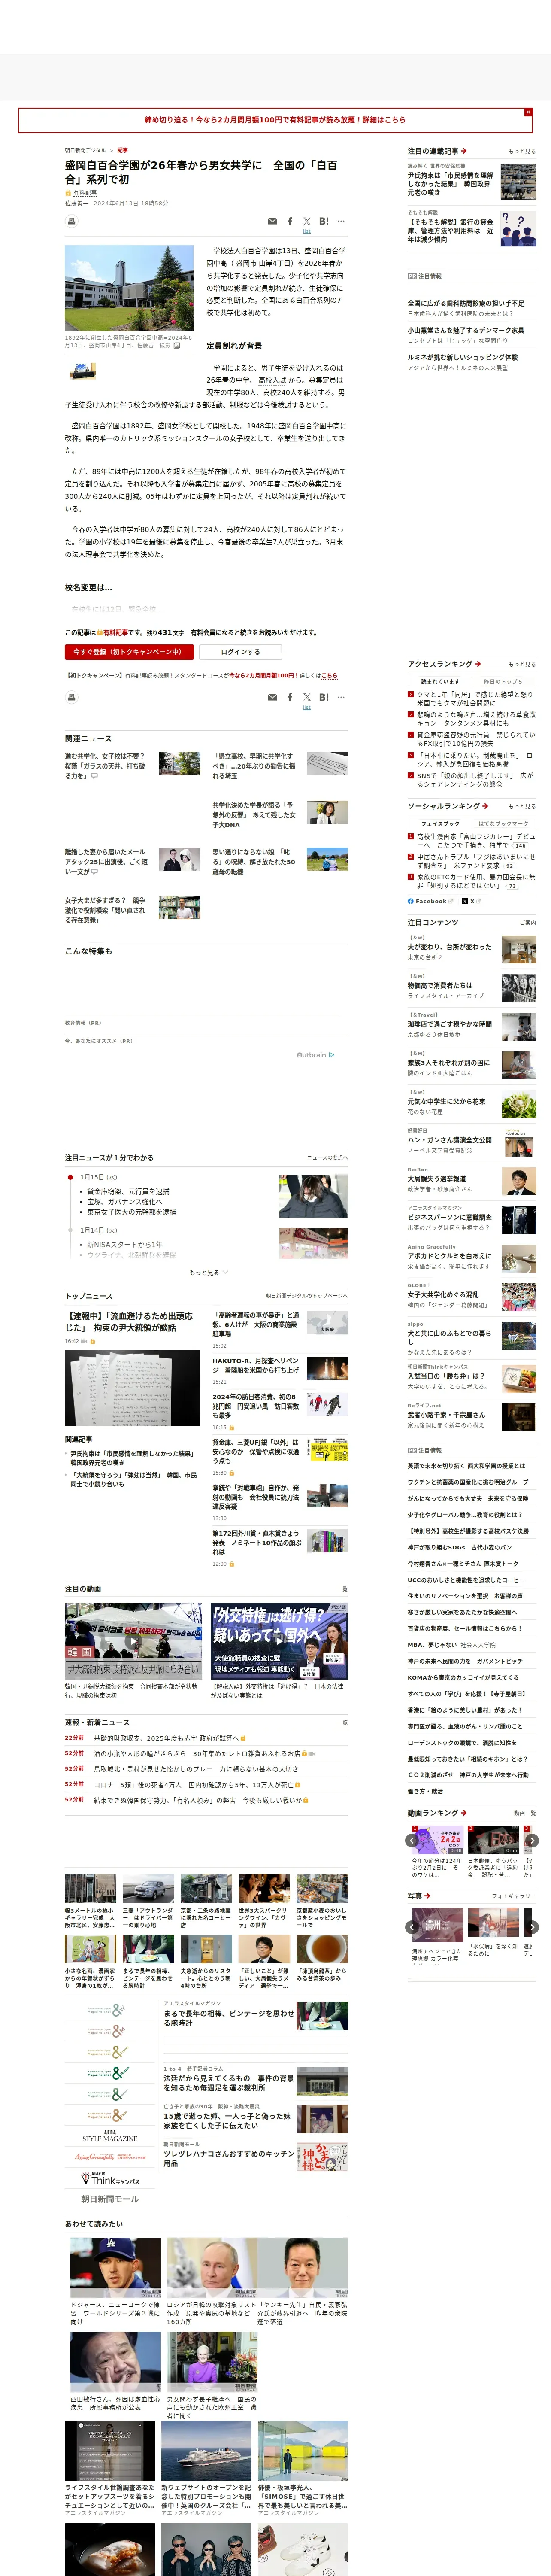Click X share icon below registration notice
This screenshot has height=2576, width=551.
[307, 697]
